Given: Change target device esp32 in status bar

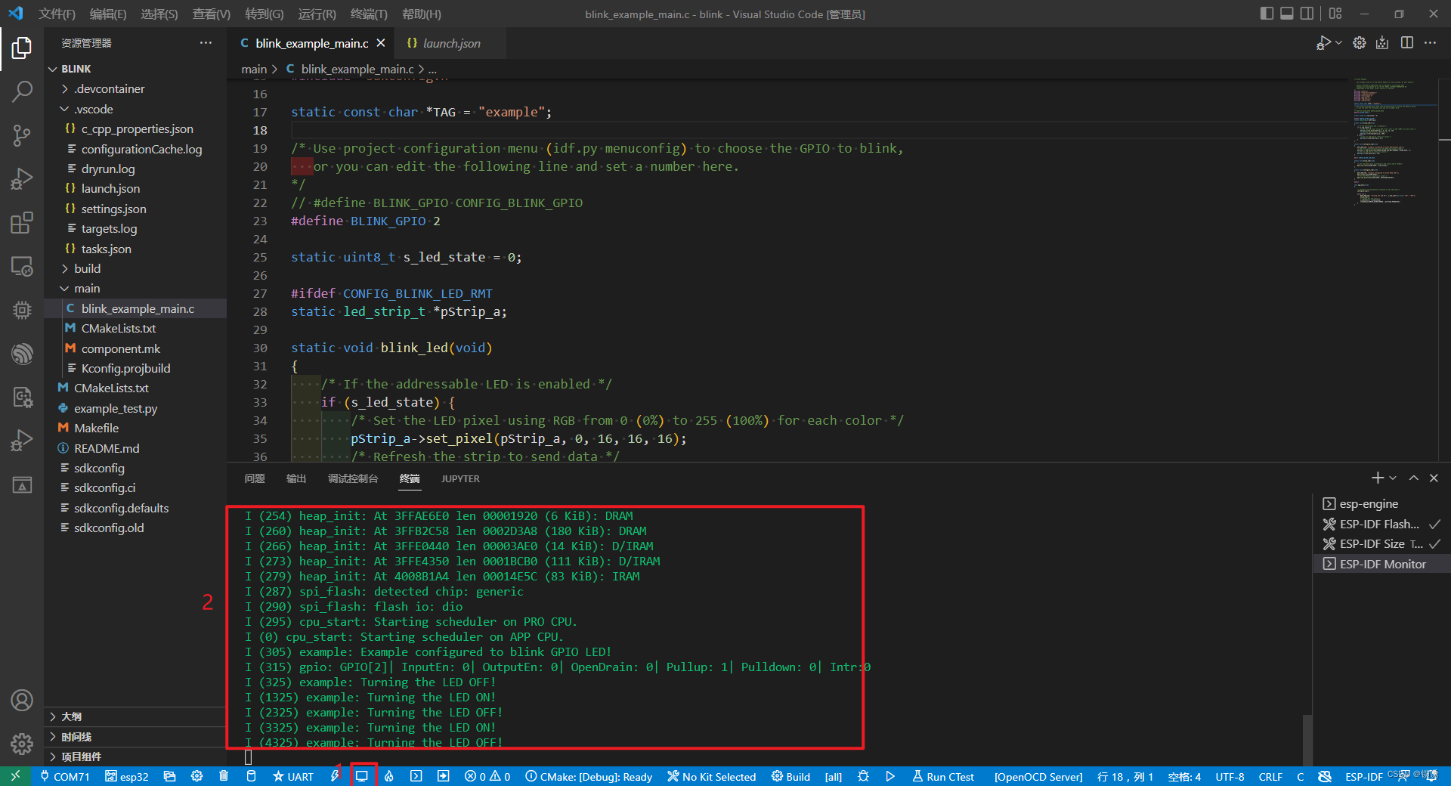Looking at the screenshot, I should tap(126, 776).
